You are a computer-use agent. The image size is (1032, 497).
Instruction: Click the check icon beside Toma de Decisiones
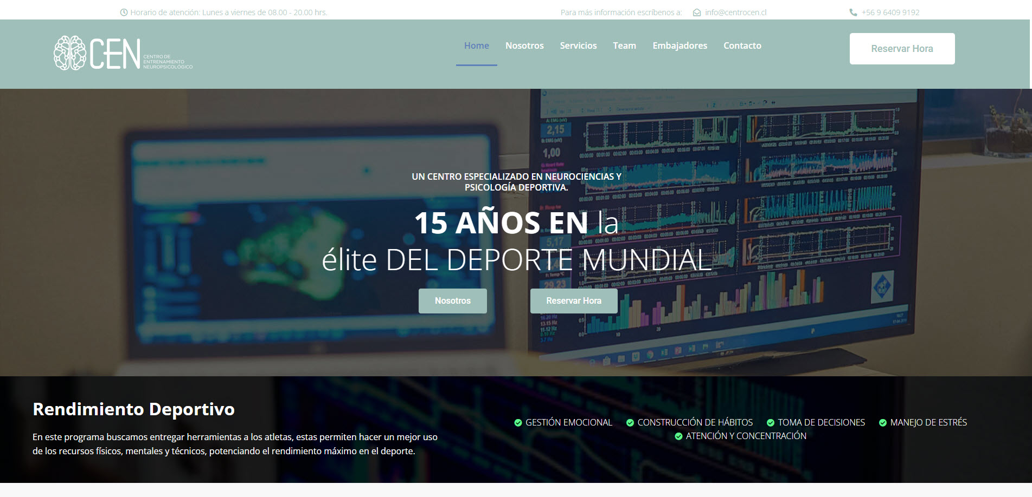[771, 423]
